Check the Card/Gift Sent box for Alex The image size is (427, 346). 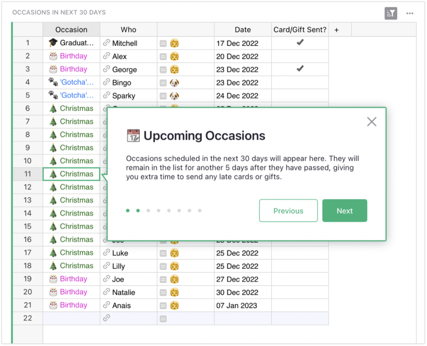pyautogui.click(x=300, y=56)
